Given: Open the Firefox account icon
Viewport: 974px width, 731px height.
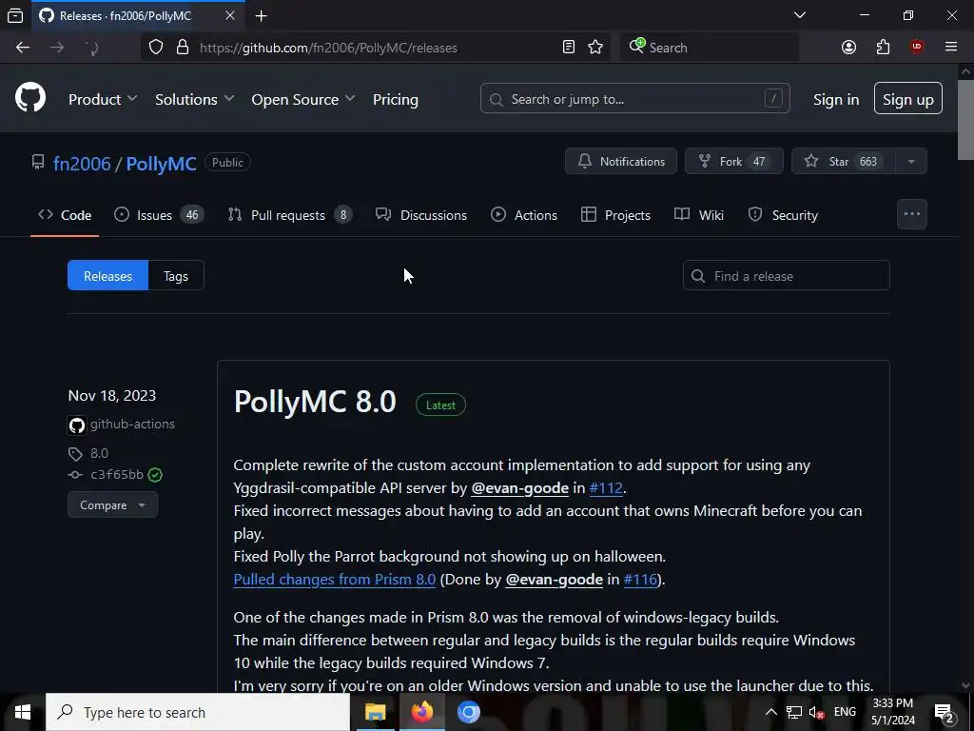Looking at the screenshot, I should (x=848, y=48).
